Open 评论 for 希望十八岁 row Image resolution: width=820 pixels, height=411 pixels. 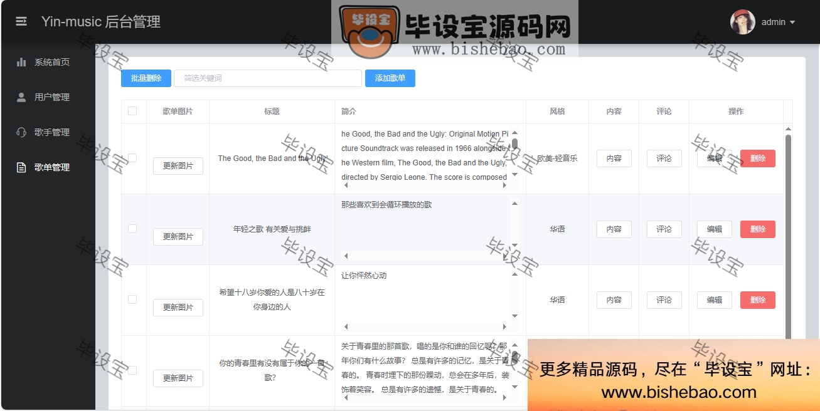tap(664, 300)
